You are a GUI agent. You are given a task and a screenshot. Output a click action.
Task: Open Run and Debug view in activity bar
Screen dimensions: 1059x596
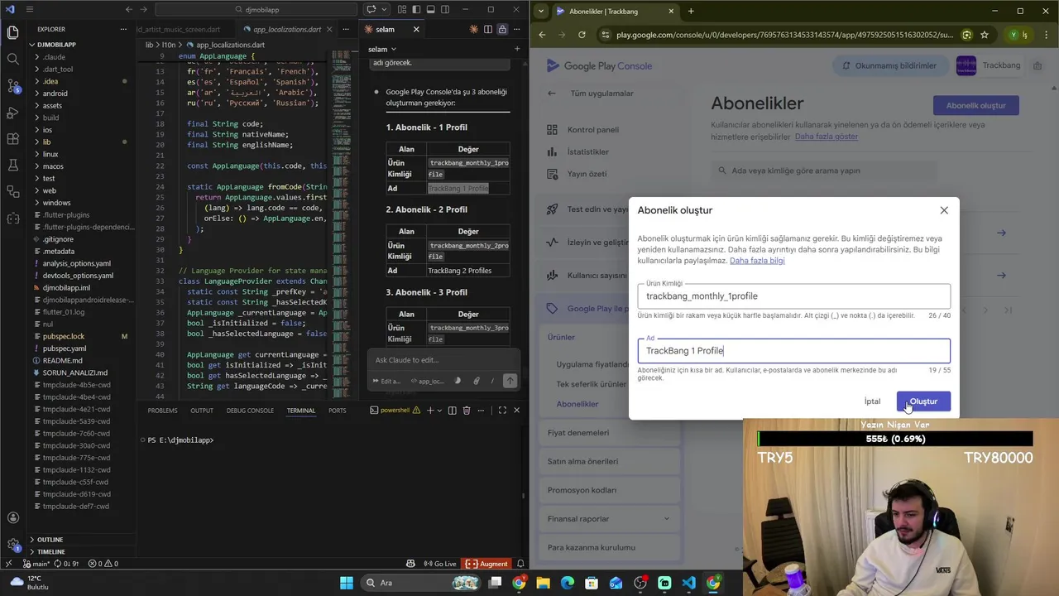pyautogui.click(x=12, y=112)
